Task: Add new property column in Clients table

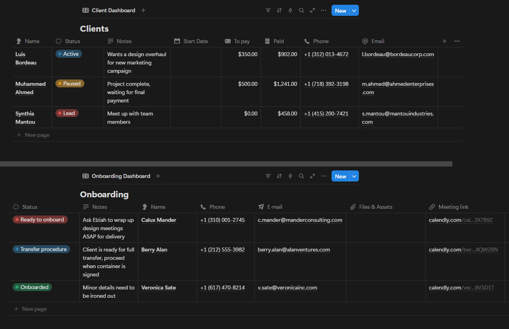Action: pyautogui.click(x=444, y=41)
